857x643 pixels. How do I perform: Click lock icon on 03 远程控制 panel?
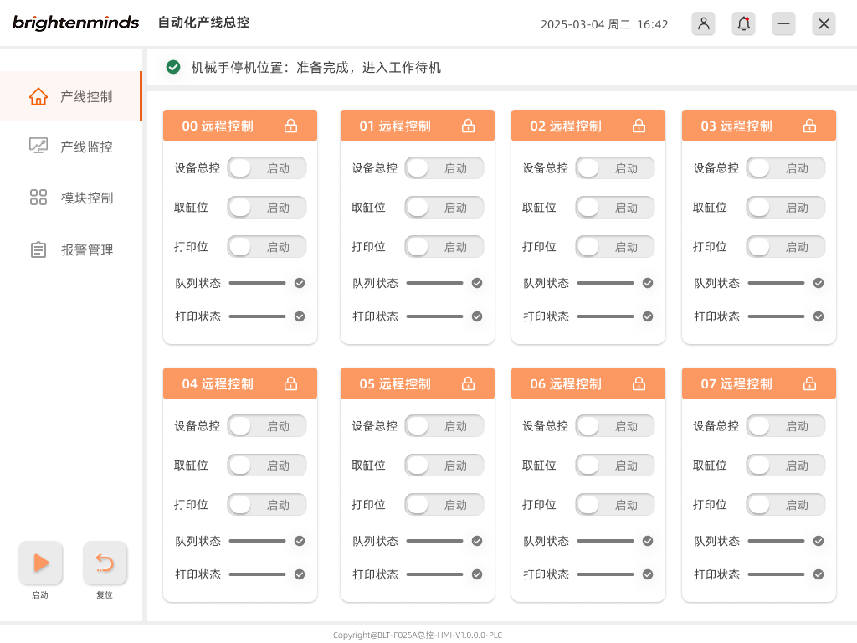tap(809, 126)
